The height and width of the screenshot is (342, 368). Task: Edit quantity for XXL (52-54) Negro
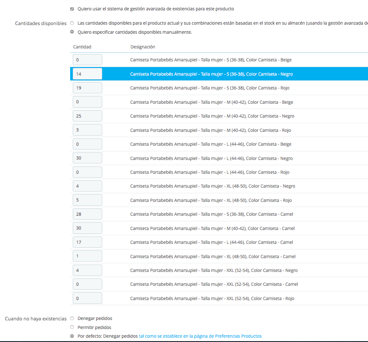point(87,270)
